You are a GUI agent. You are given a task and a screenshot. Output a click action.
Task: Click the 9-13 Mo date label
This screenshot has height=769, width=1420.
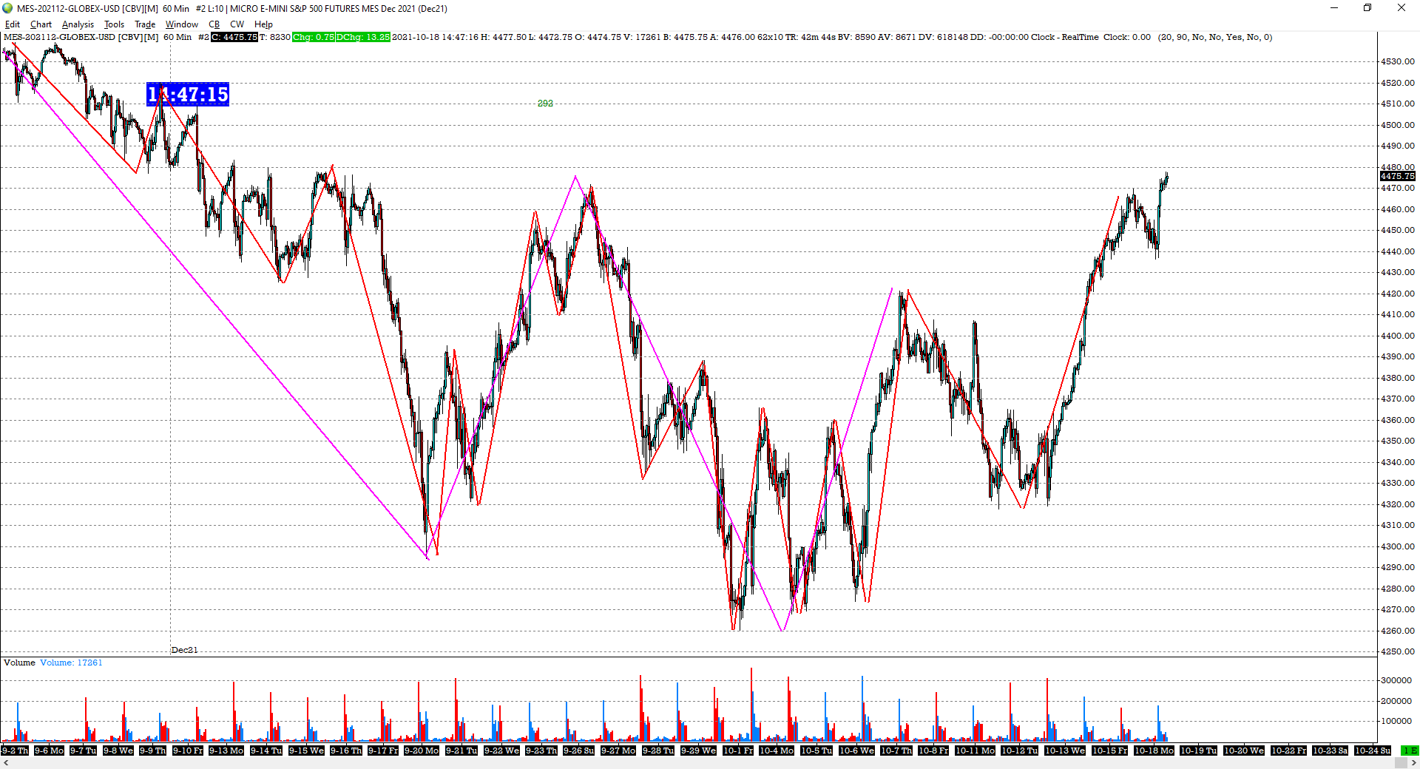click(x=226, y=751)
